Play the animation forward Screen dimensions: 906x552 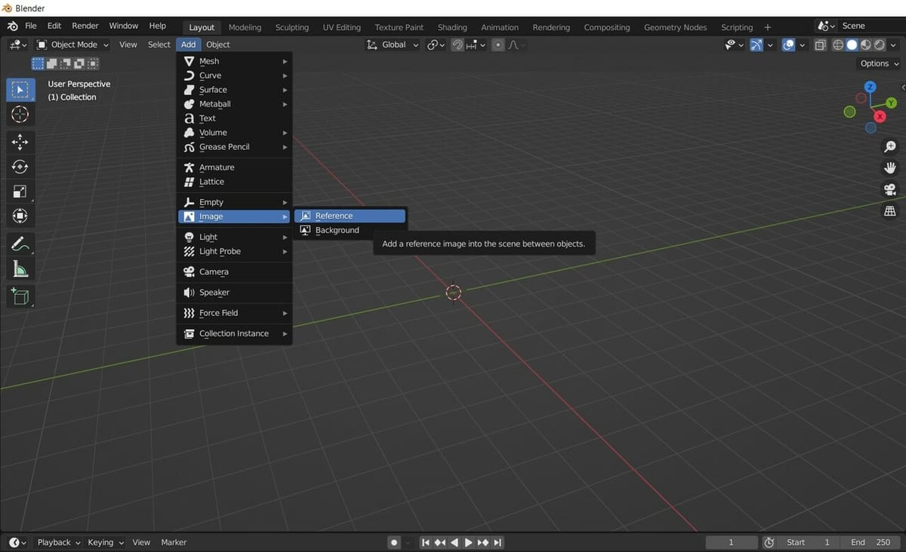click(x=468, y=542)
